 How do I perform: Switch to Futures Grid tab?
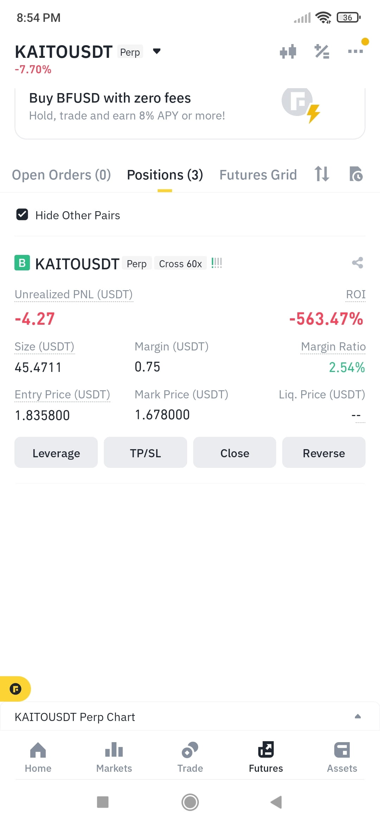[x=258, y=175]
